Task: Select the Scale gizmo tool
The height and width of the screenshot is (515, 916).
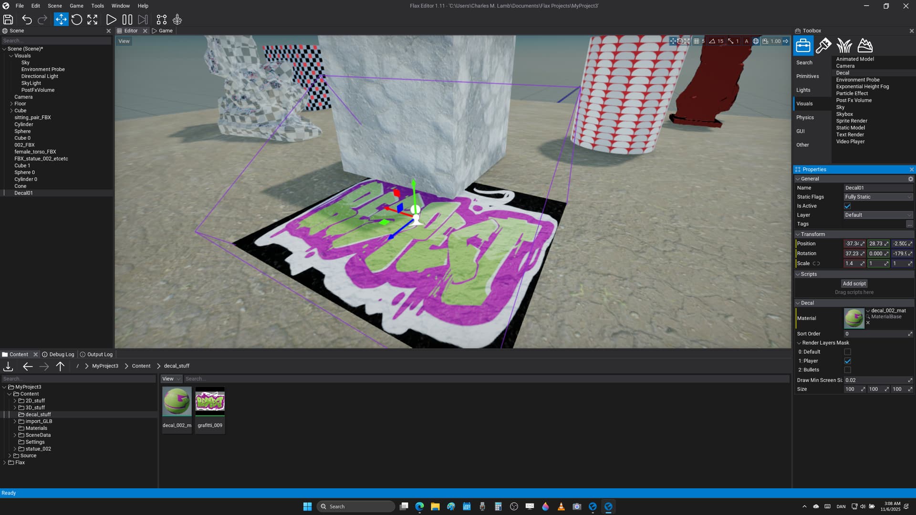Action: click(x=93, y=20)
